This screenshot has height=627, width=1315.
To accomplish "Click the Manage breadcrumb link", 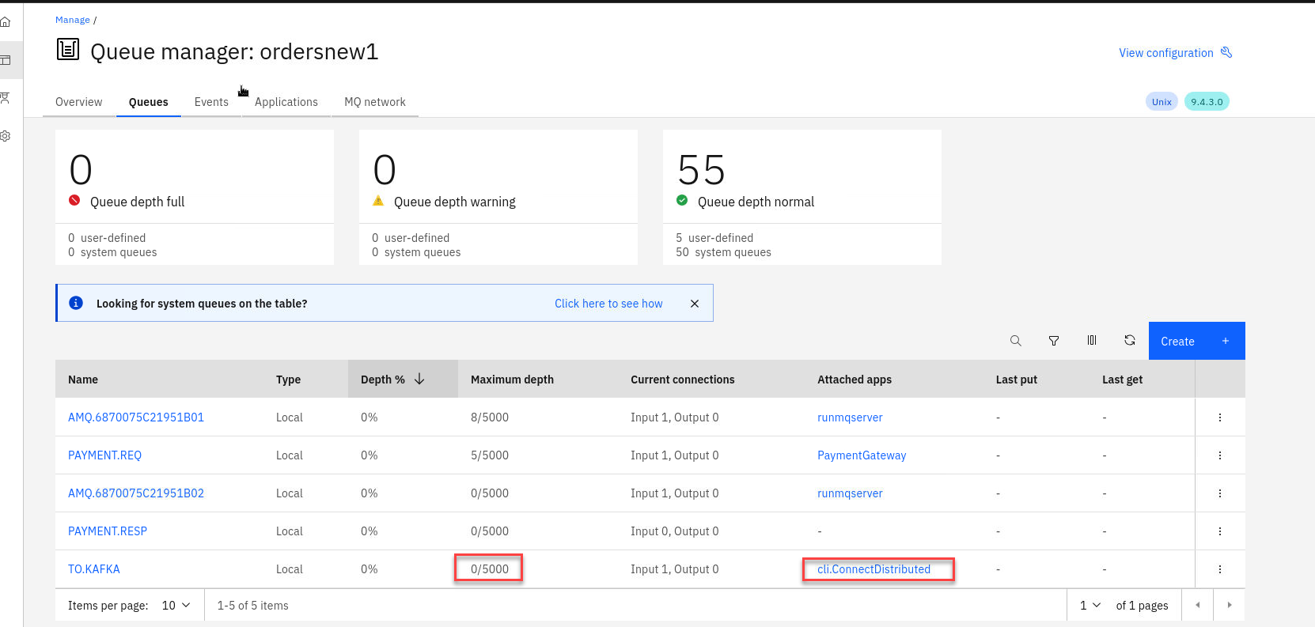I will pyautogui.click(x=73, y=20).
